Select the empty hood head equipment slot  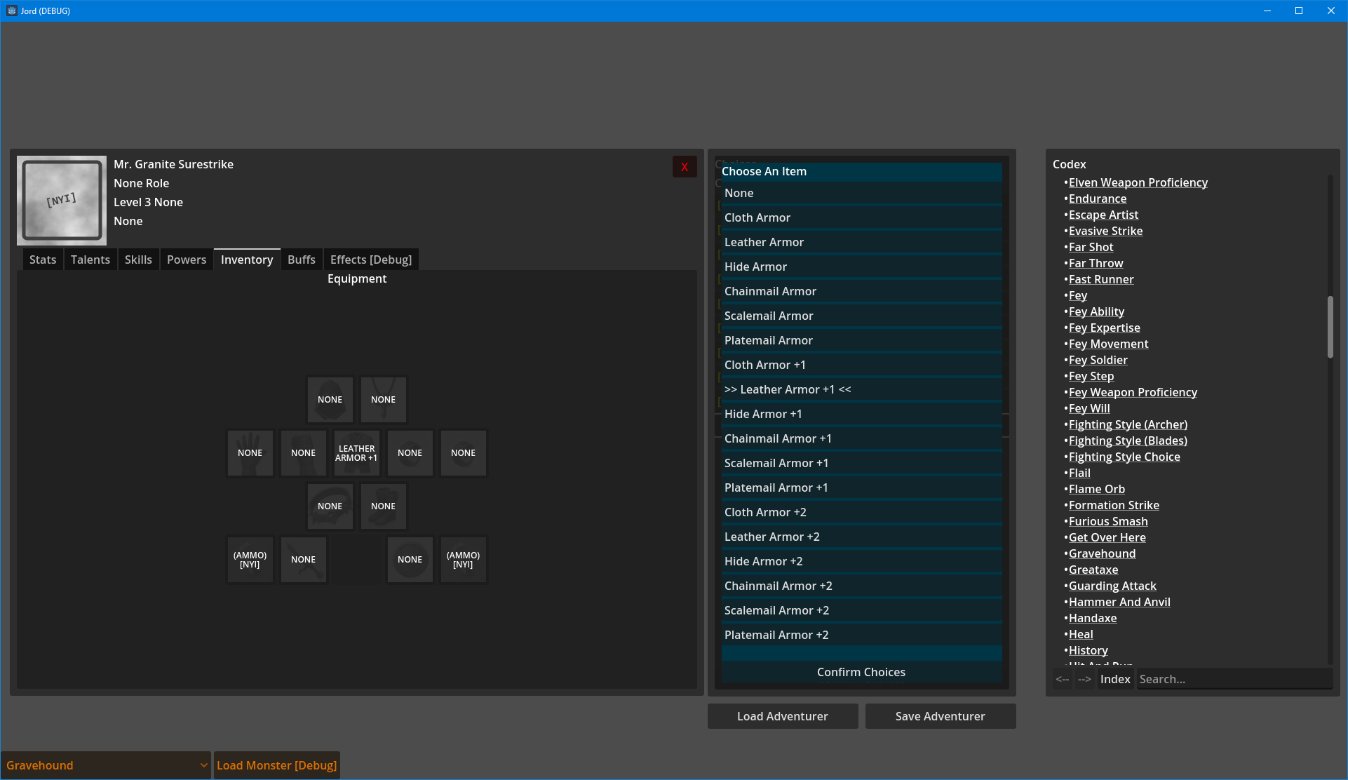pos(330,400)
